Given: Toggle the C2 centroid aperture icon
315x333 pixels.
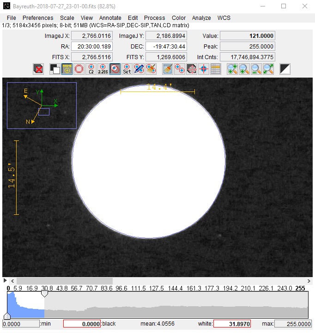Looking at the screenshot, I should click(91, 69).
